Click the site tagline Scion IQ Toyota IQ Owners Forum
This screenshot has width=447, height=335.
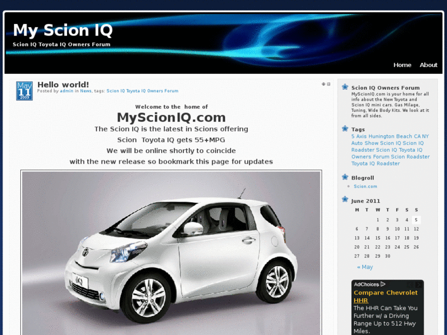[x=61, y=44]
